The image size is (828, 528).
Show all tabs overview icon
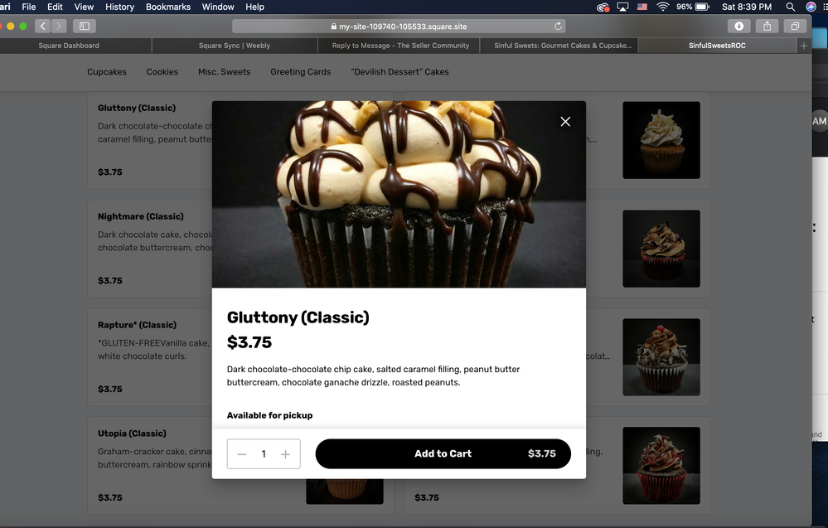(795, 27)
